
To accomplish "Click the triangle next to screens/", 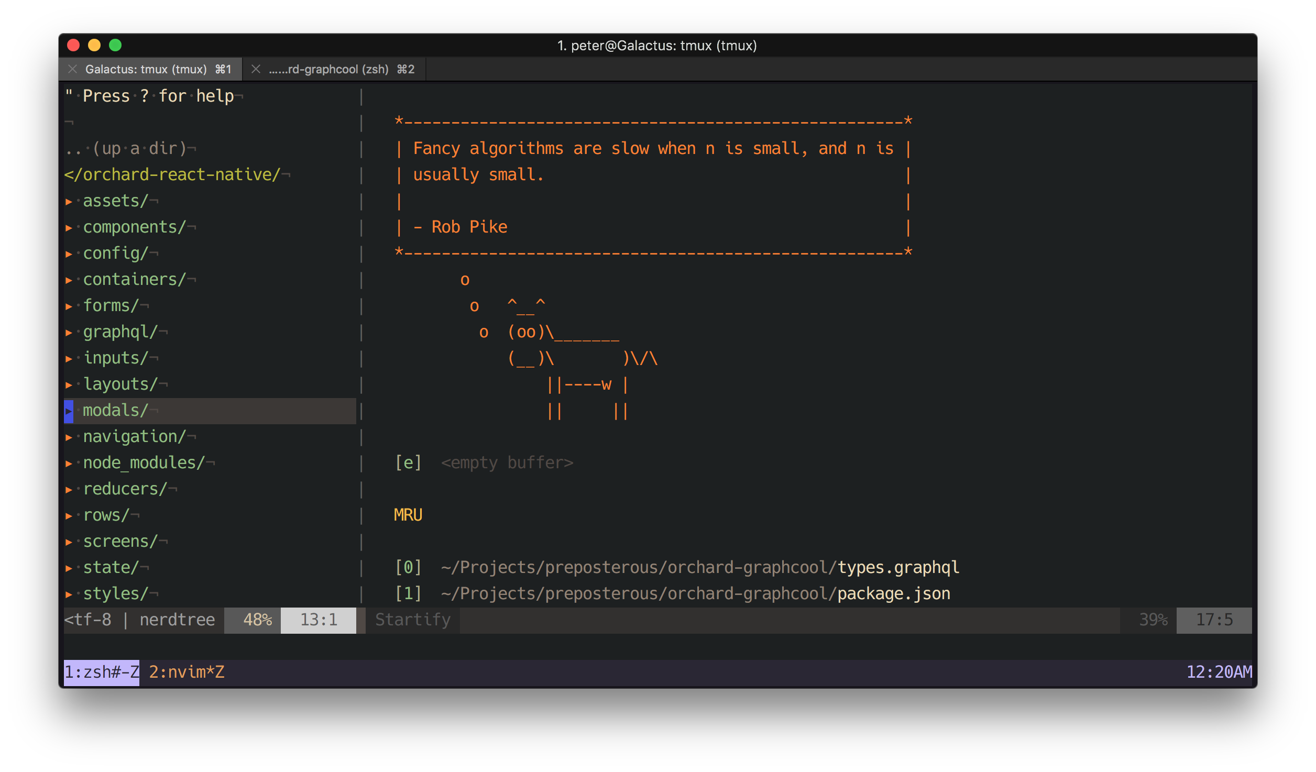I will pyautogui.click(x=69, y=542).
